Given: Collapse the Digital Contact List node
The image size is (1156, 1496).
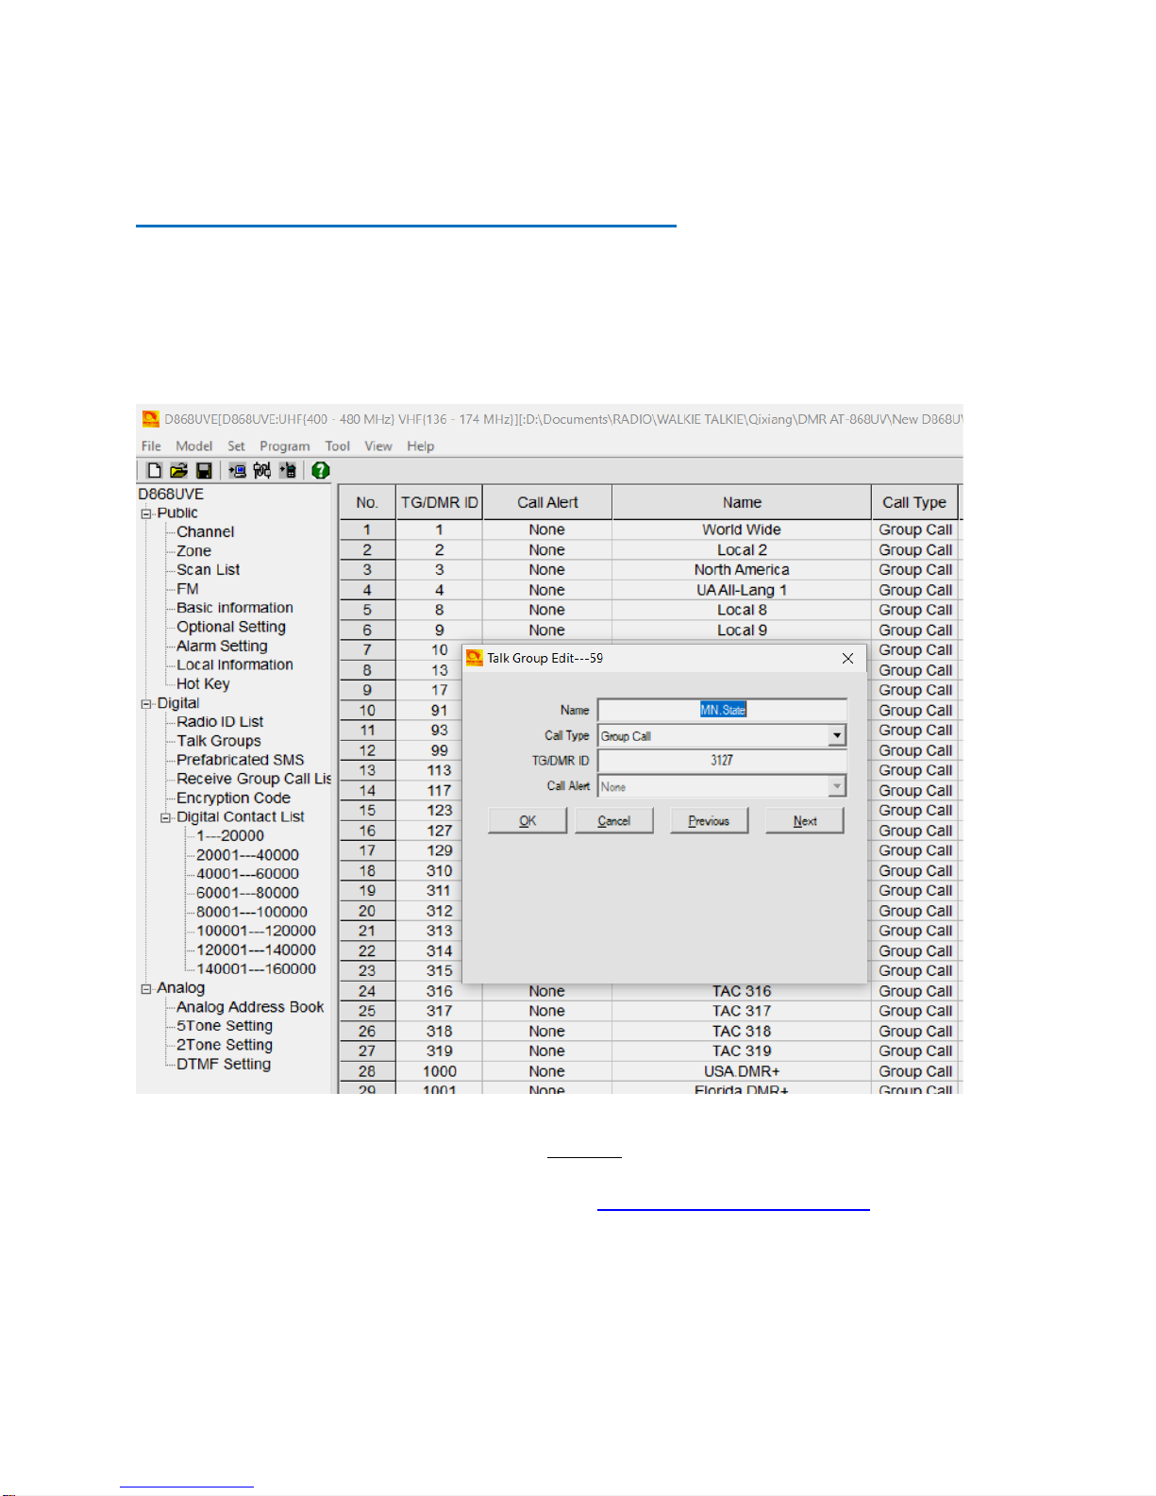Looking at the screenshot, I should 165,818.
